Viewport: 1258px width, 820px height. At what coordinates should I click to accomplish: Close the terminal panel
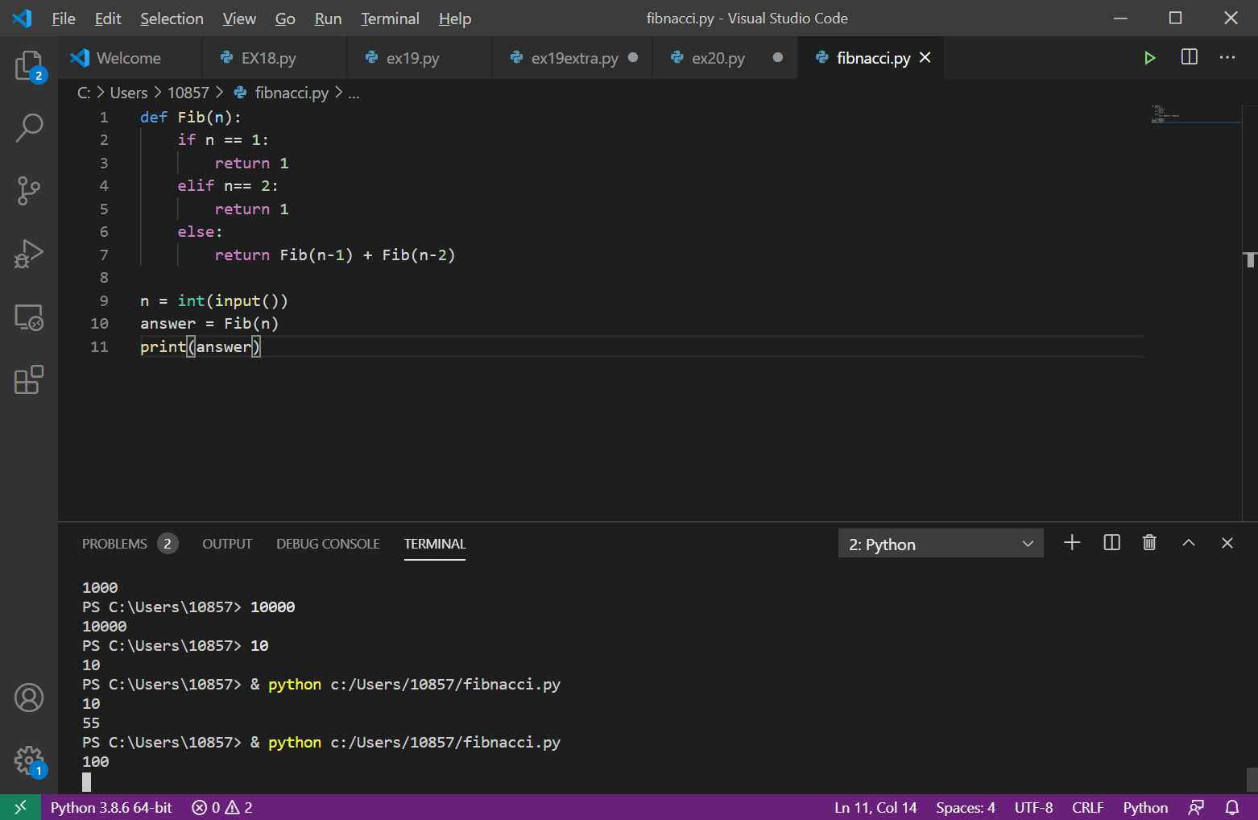1227,543
